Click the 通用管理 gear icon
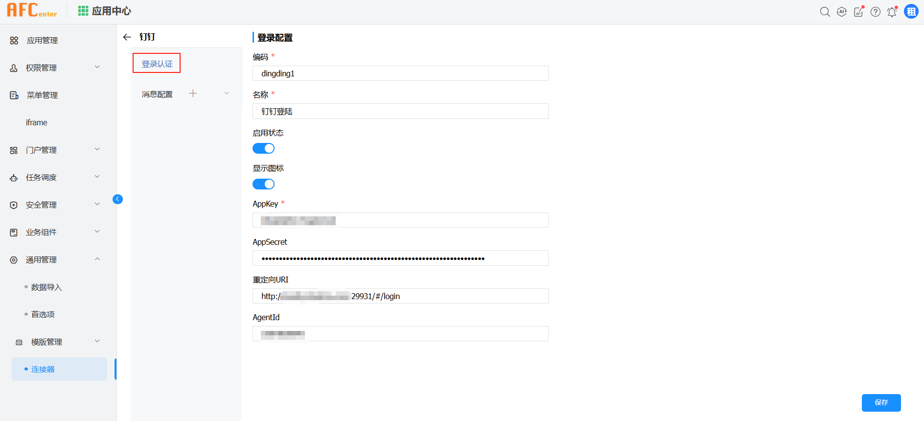The image size is (924, 421). (x=14, y=260)
